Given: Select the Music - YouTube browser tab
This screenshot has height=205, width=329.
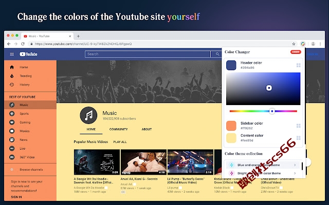Looking at the screenshot, I should point(47,36).
